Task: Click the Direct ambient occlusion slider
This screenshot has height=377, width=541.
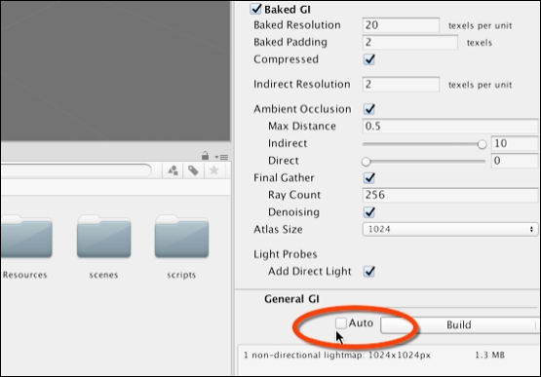Action: [x=424, y=161]
